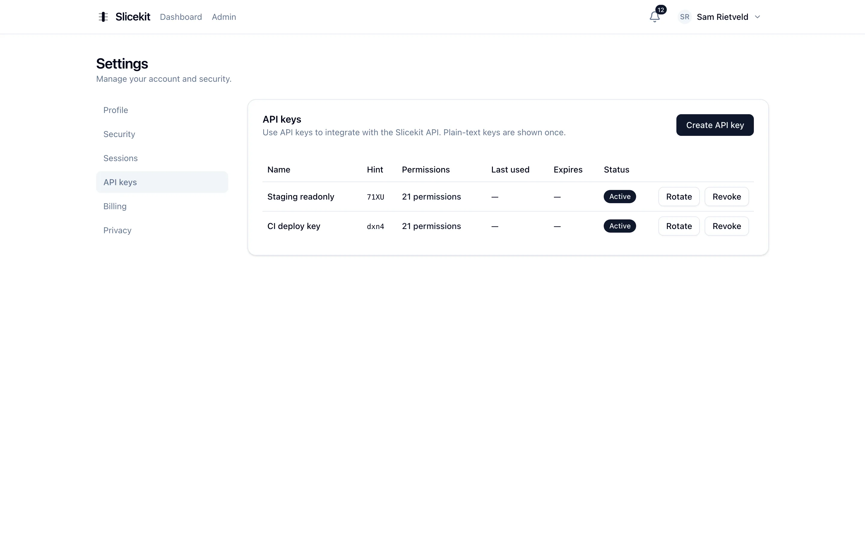The height and width of the screenshot is (541, 865).
Task: Open the Billing settings section
Action: tap(162, 206)
